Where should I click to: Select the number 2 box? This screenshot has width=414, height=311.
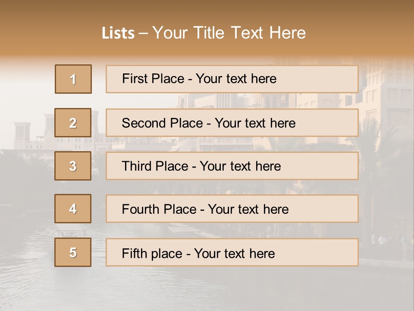(x=73, y=123)
